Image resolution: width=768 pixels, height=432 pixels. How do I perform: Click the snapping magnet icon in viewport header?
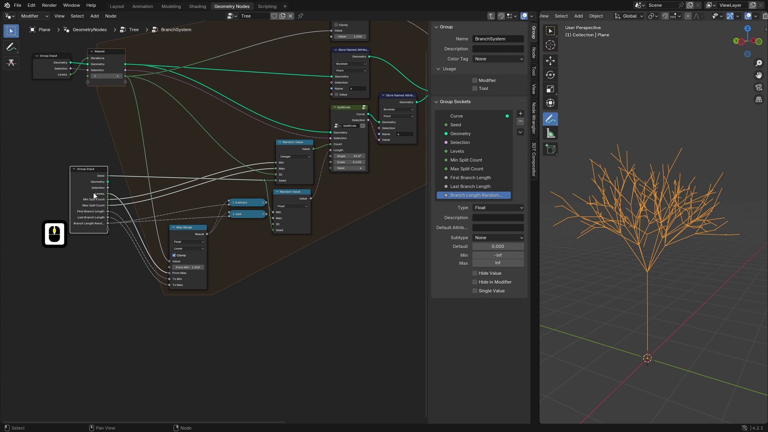665,16
